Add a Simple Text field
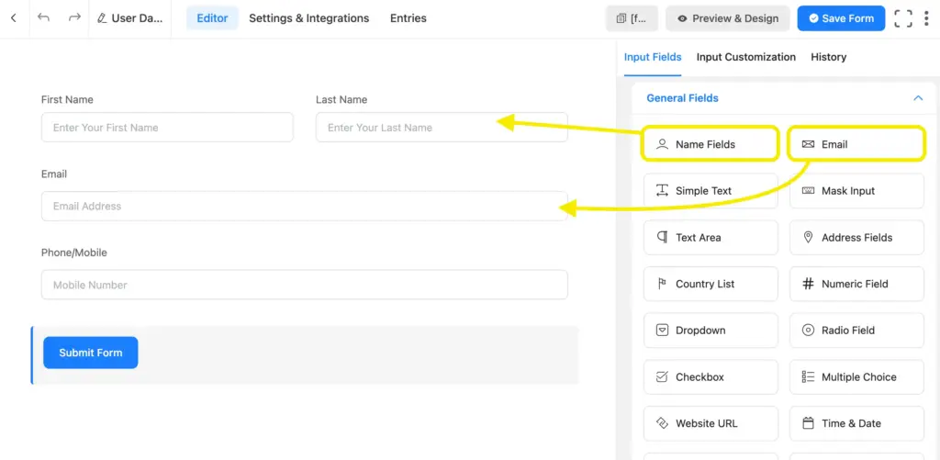 pos(711,191)
